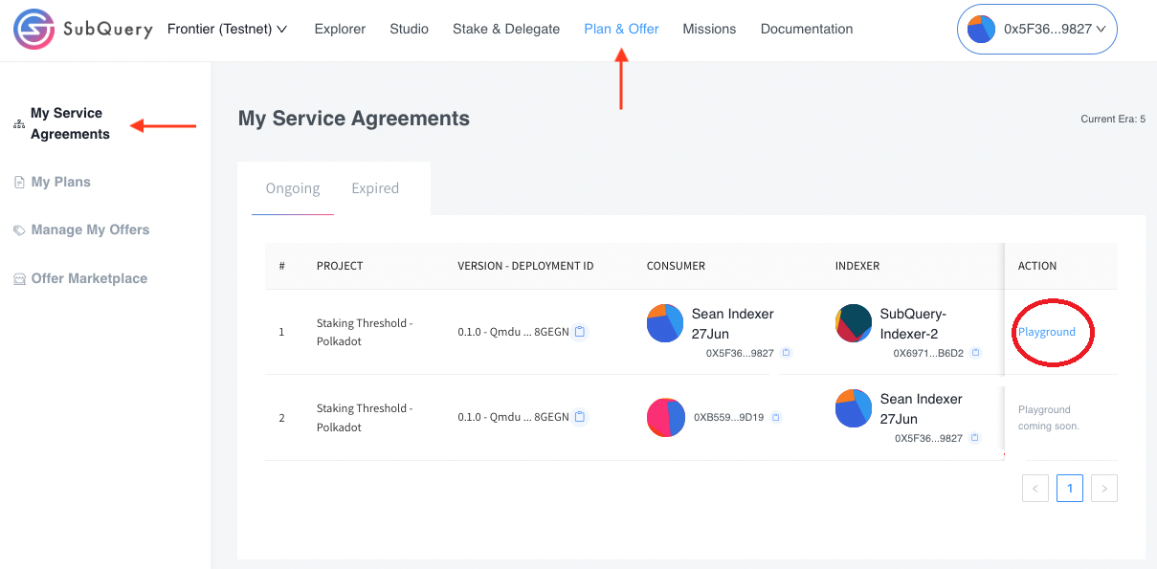Click row 2 Sean Indexer 27Jun indexer avatar
Viewport: 1157px width, 569px height.
pyautogui.click(x=854, y=408)
